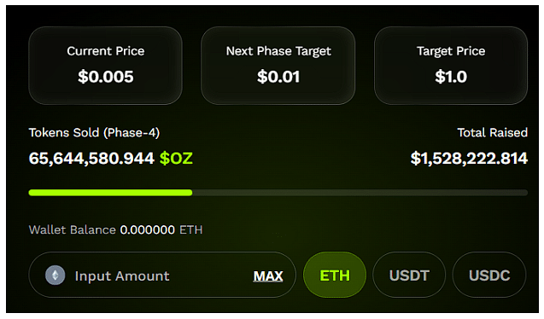Click the Wallet Balance 0.000000 ETH text
Screen dimensions: 544x319
(x=115, y=229)
